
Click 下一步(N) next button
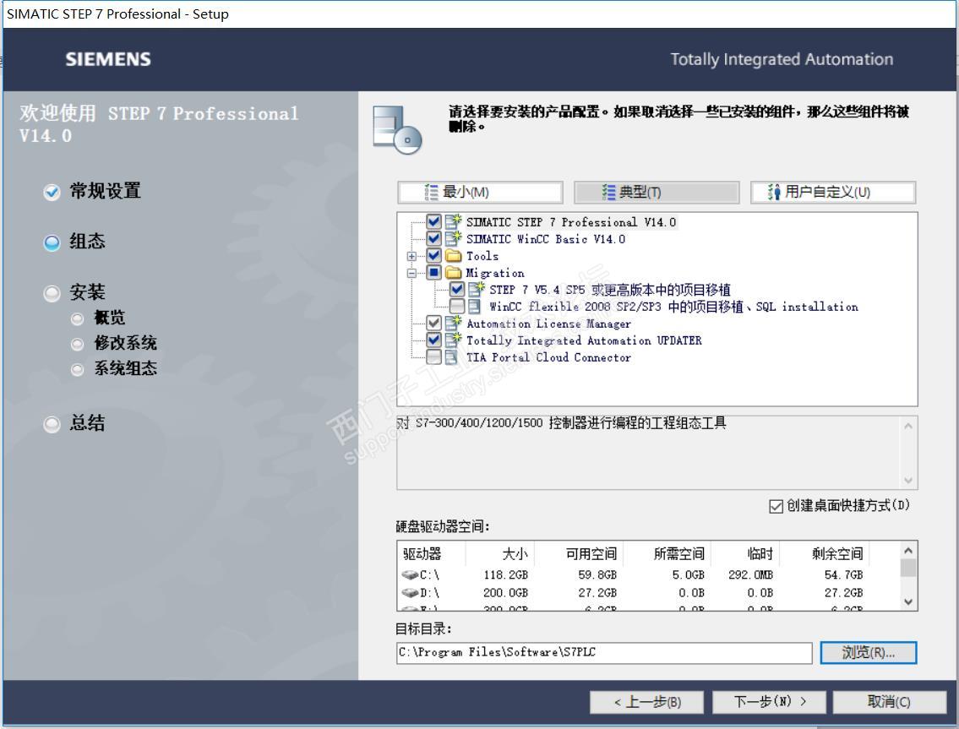(x=770, y=702)
